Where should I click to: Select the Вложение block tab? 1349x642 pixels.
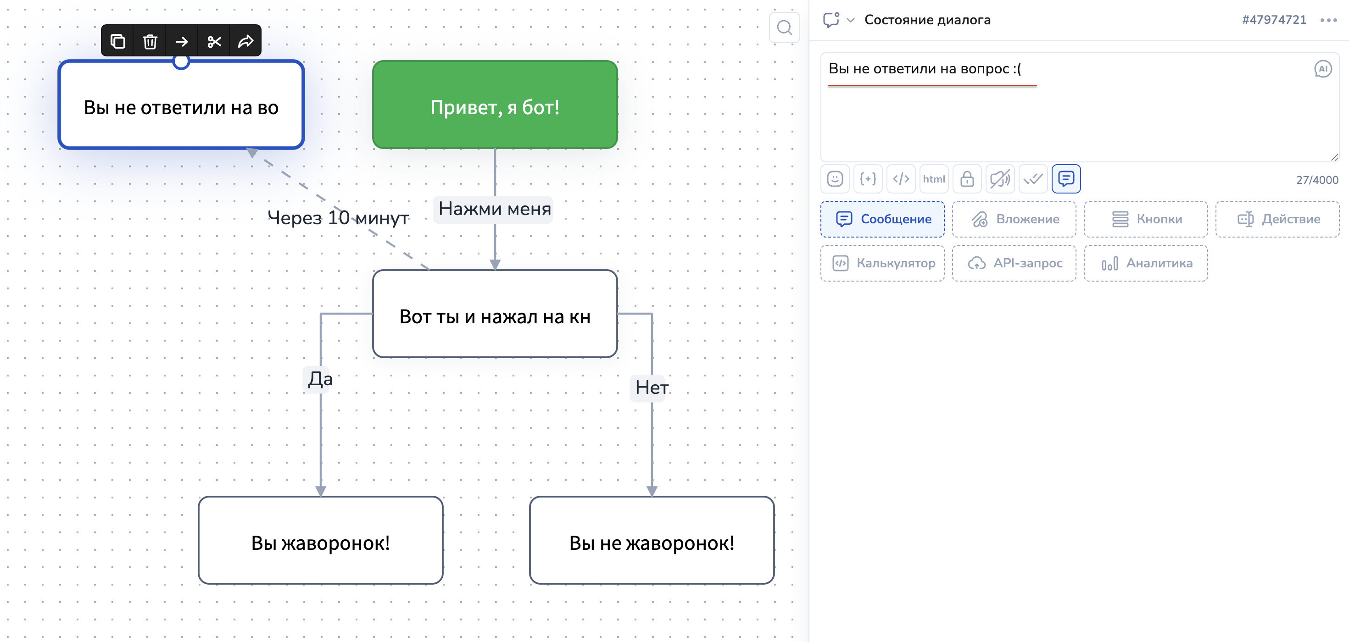click(x=1015, y=219)
